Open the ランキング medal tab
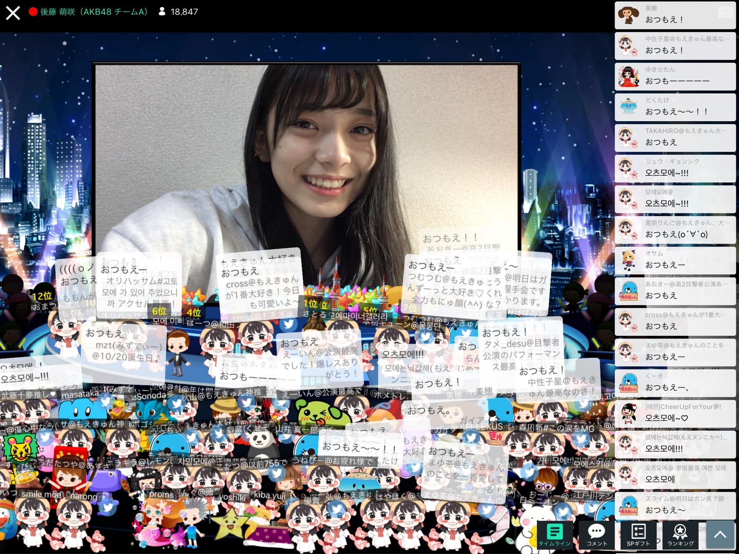 tap(680, 535)
